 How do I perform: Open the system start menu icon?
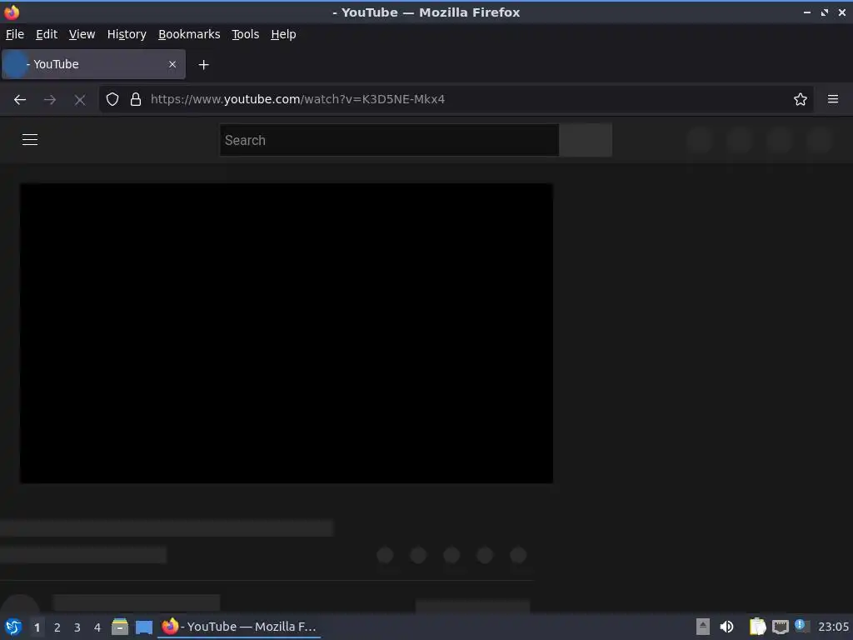13,627
